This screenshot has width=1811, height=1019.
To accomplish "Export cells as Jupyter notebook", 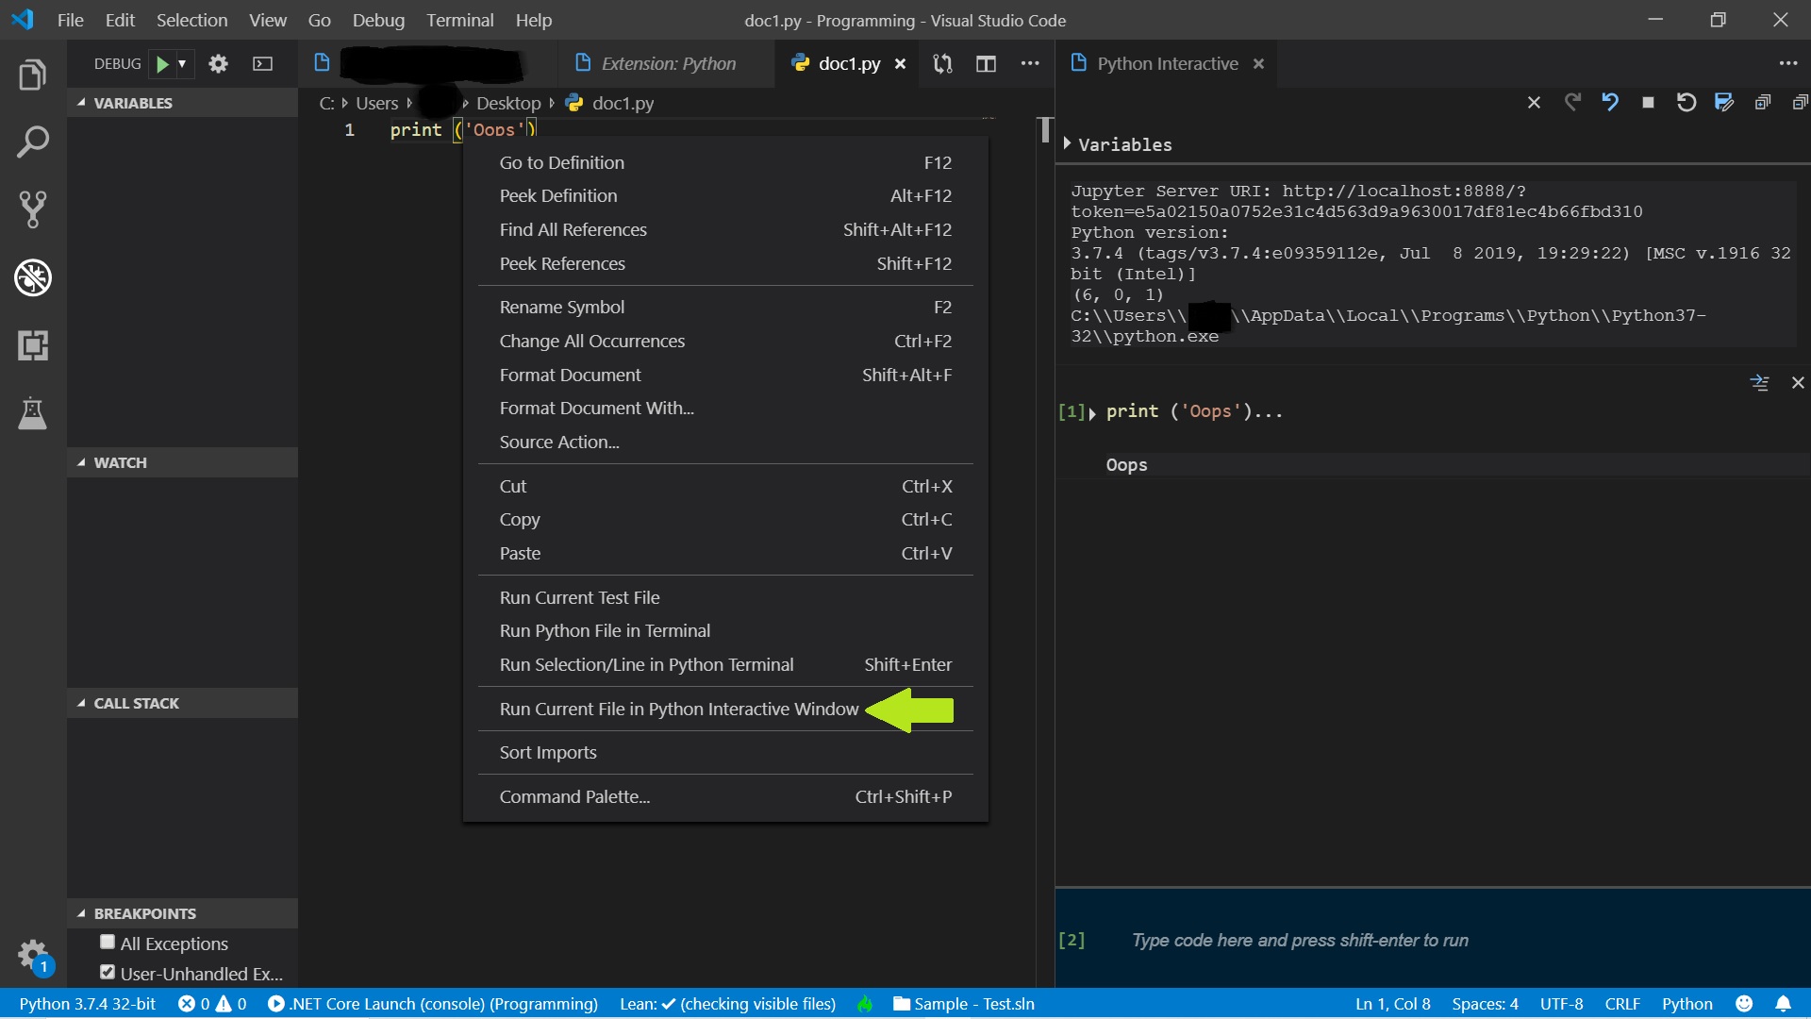I will point(1724,102).
